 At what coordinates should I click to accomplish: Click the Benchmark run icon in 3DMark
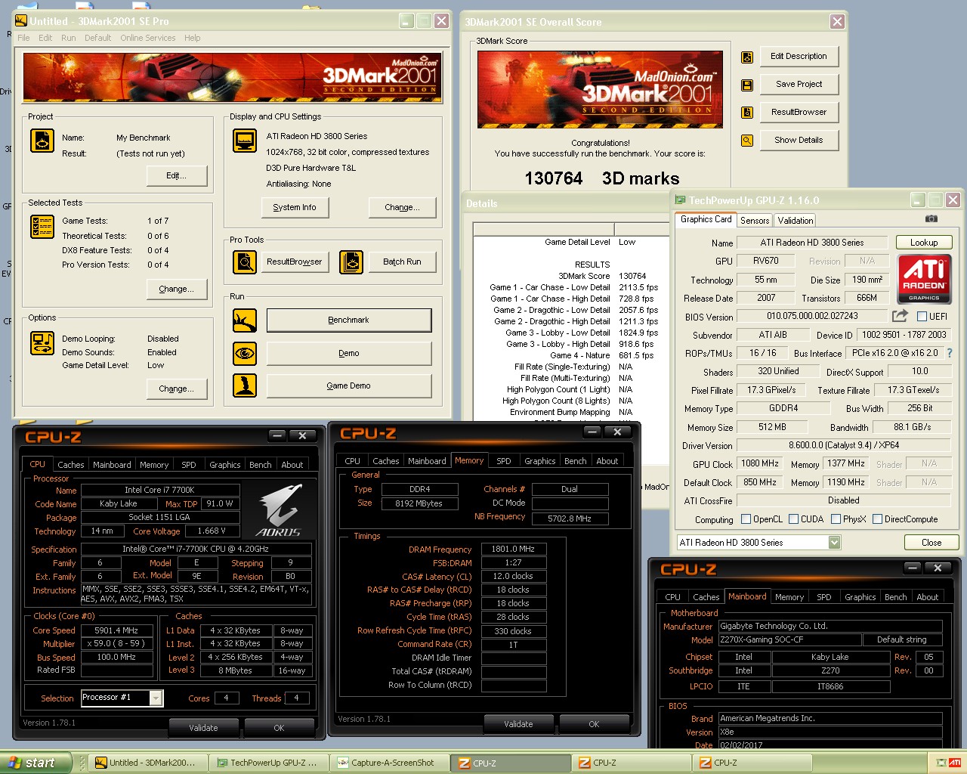pyautogui.click(x=244, y=320)
